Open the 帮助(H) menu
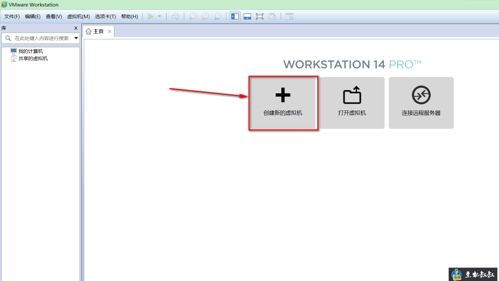Screen dimensions: 499x281 [x=130, y=16]
